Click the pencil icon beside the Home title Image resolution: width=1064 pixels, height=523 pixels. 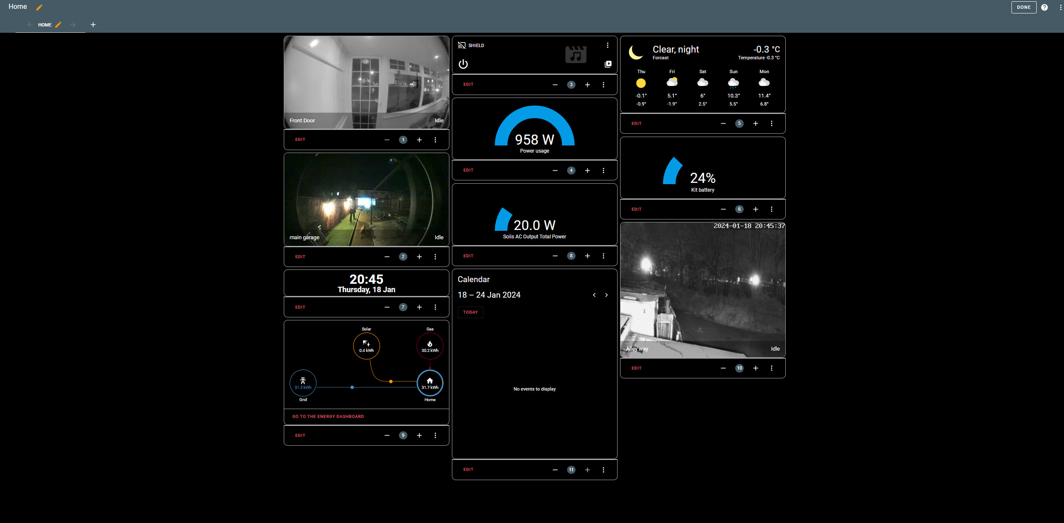coord(39,7)
